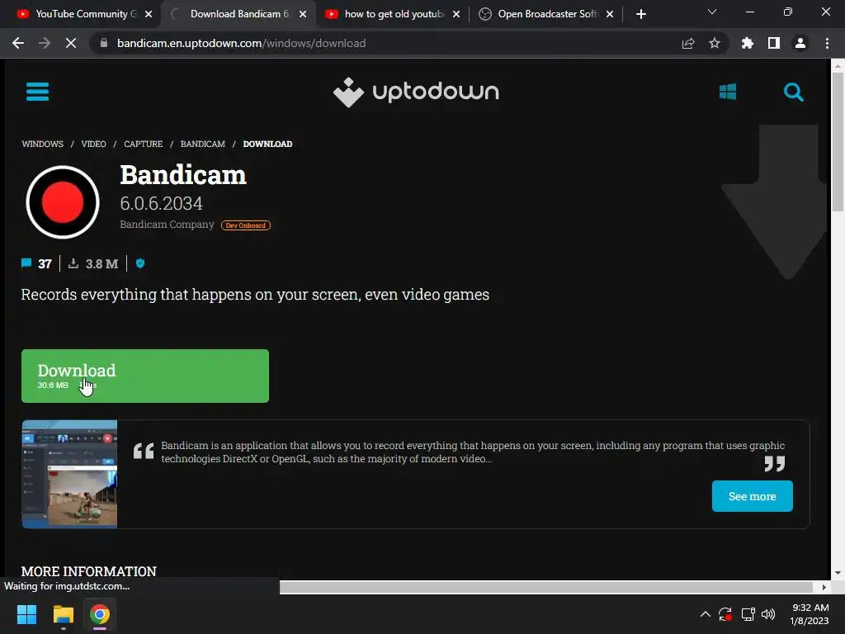845x634 pixels.
Task: Click the 37 comments count
Action: click(x=45, y=263)
